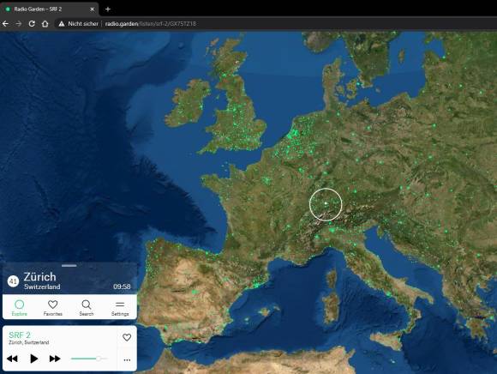Open more options three-dot menu
The image size is (497, 374).
pyautogui.click(x=127, y=360)
